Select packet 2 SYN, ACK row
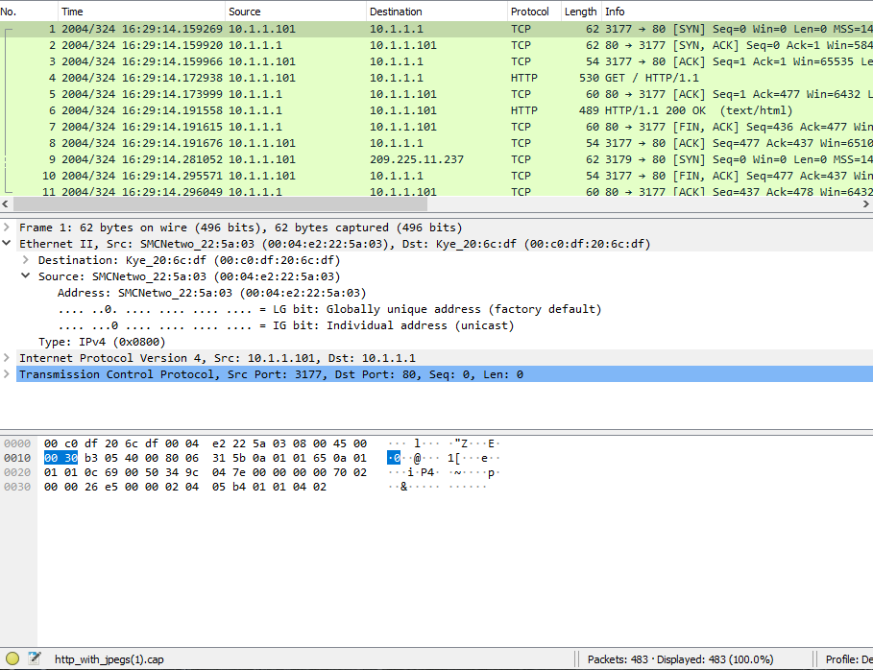The width and height of the screenshot is (873, 670). (x=436, y=45)
